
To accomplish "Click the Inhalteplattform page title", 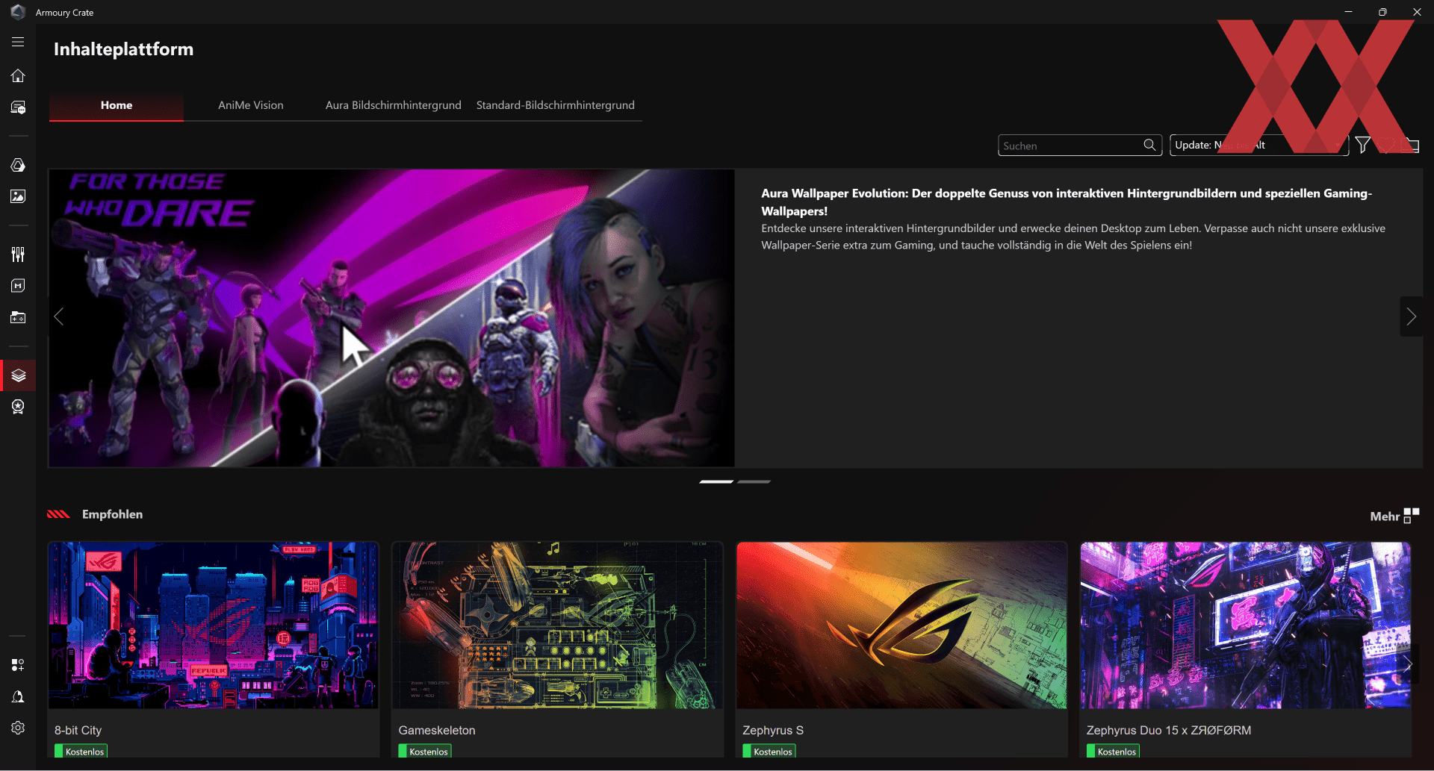I will (x=123, y=49).
